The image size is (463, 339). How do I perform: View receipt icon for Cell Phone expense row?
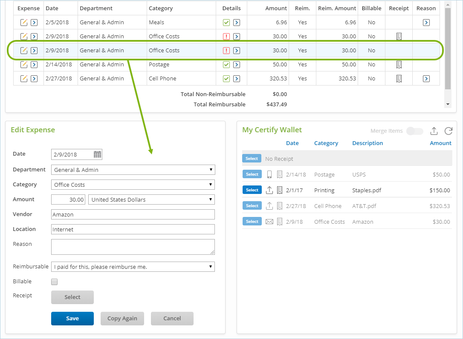pyautogui.click(x=399, y=79)
